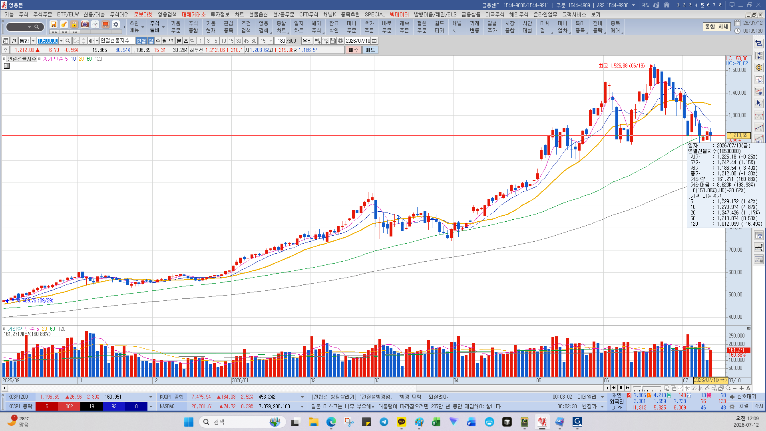Toggle the 연결 continuous futures button
766x431 pixels.
click(x=141, y=41)
